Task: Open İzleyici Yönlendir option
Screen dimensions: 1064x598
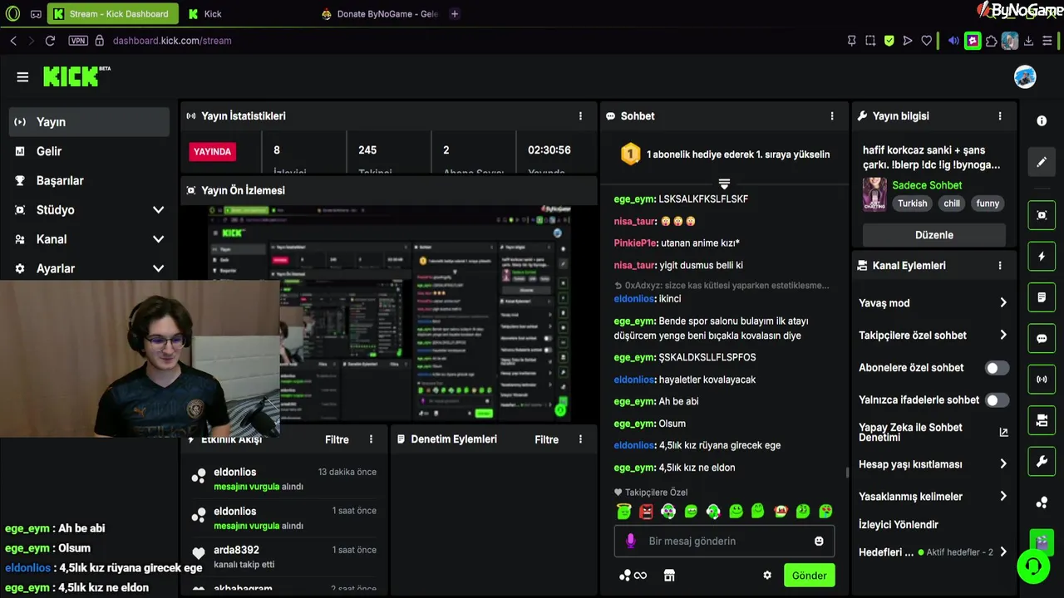Action: (x=899, y=525)
